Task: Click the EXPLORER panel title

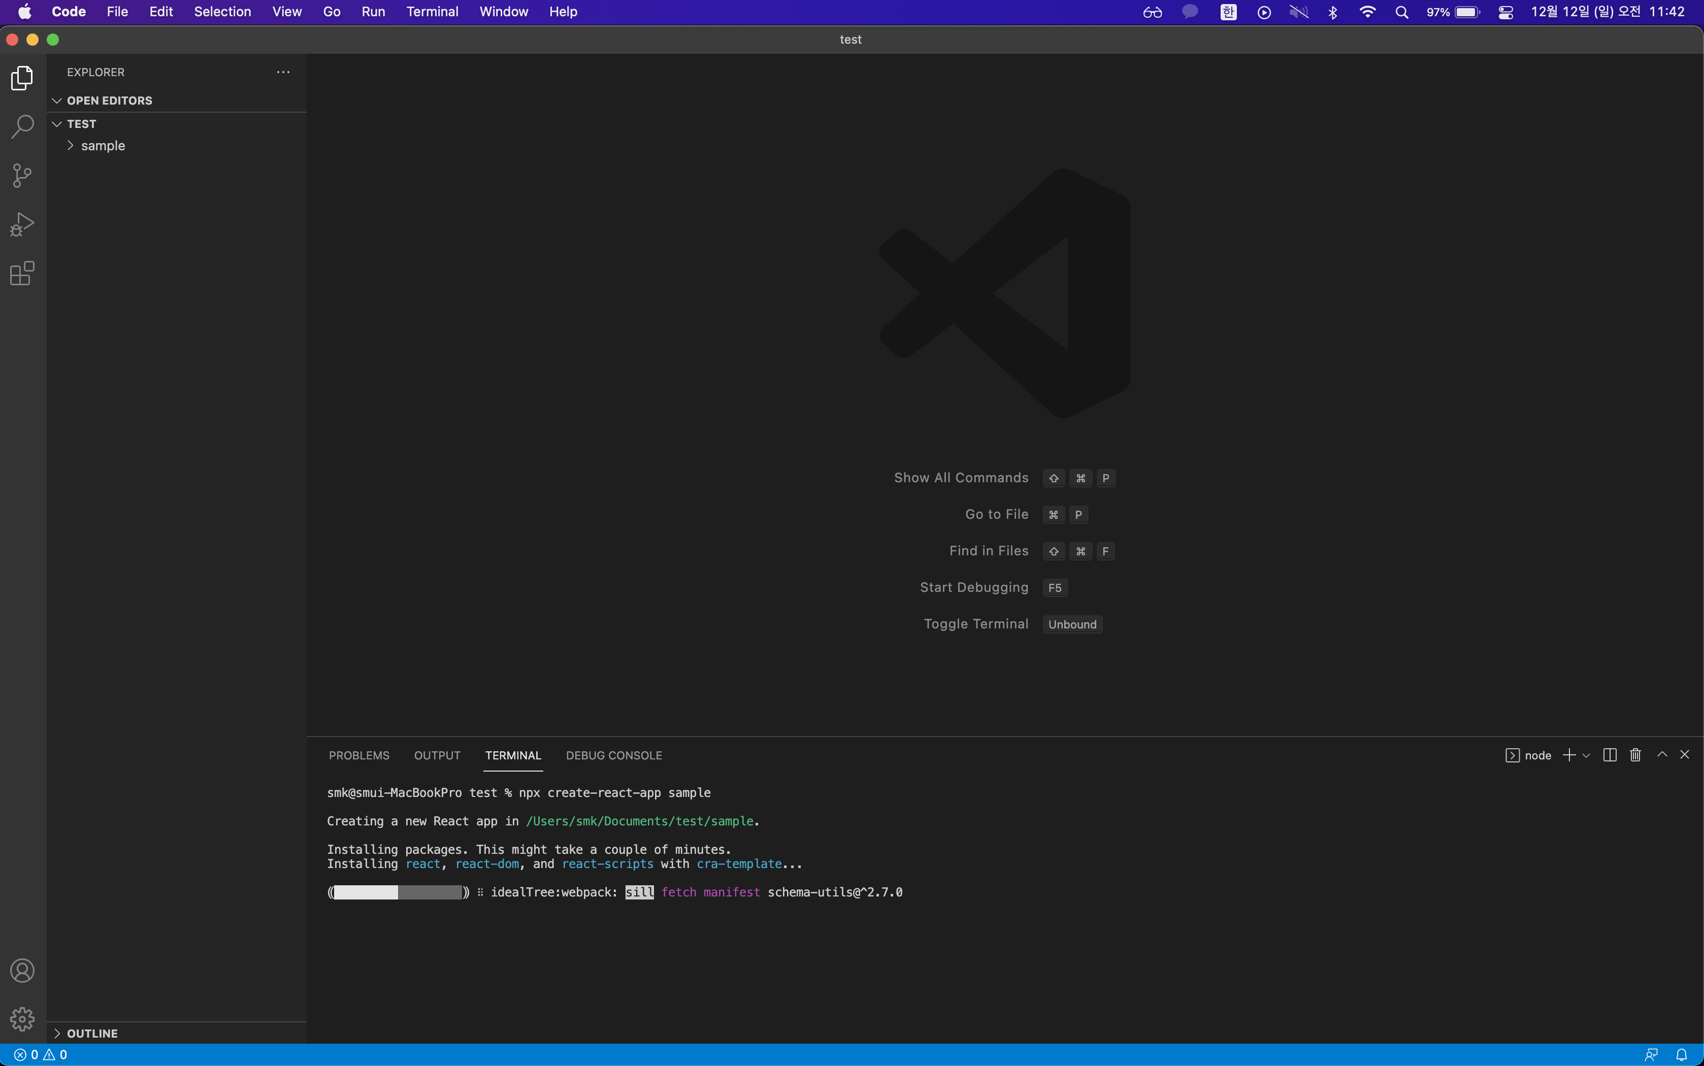Action: (x=96, y=72)
